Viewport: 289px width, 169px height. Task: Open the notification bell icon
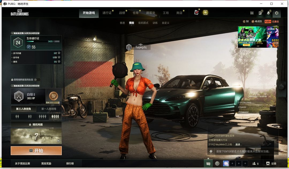269,13
